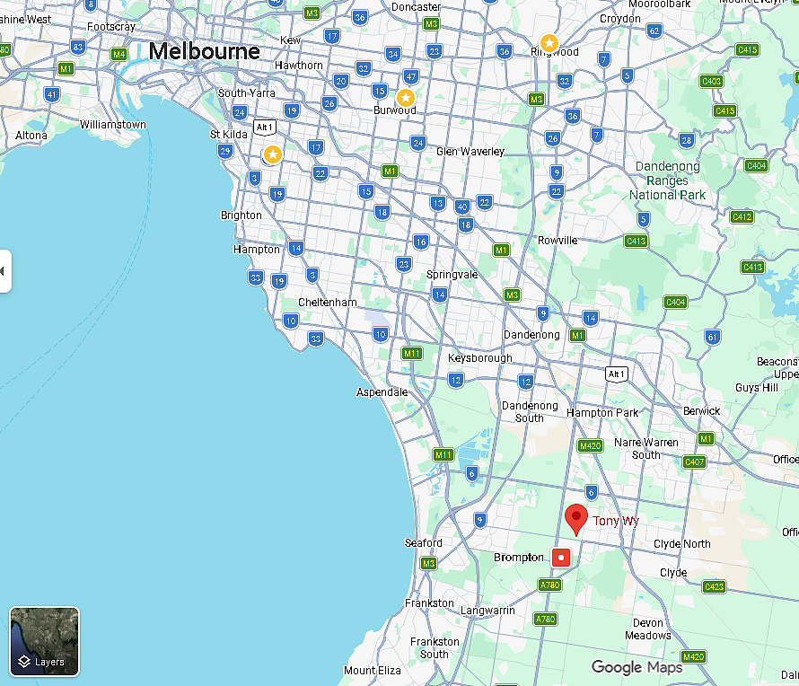This screenshot has height=686, width=799.
Task: Select the red square marker beside Brompton
Action: tap(561, 558)
